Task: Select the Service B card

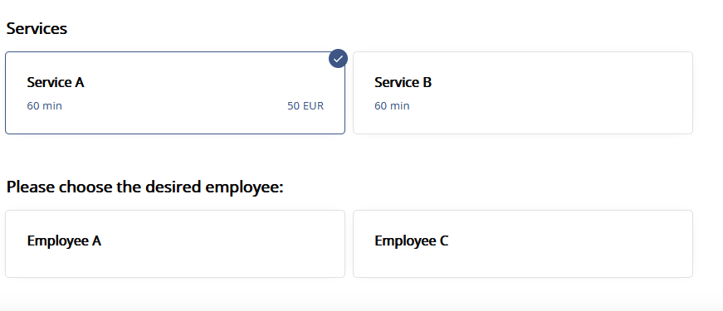Action: coord(522,93)
